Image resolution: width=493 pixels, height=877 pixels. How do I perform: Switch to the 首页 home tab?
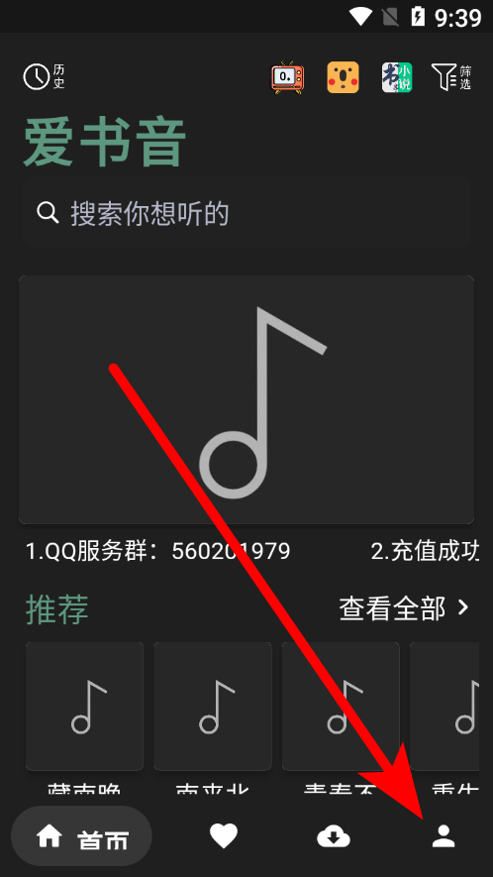pos(81,836)
